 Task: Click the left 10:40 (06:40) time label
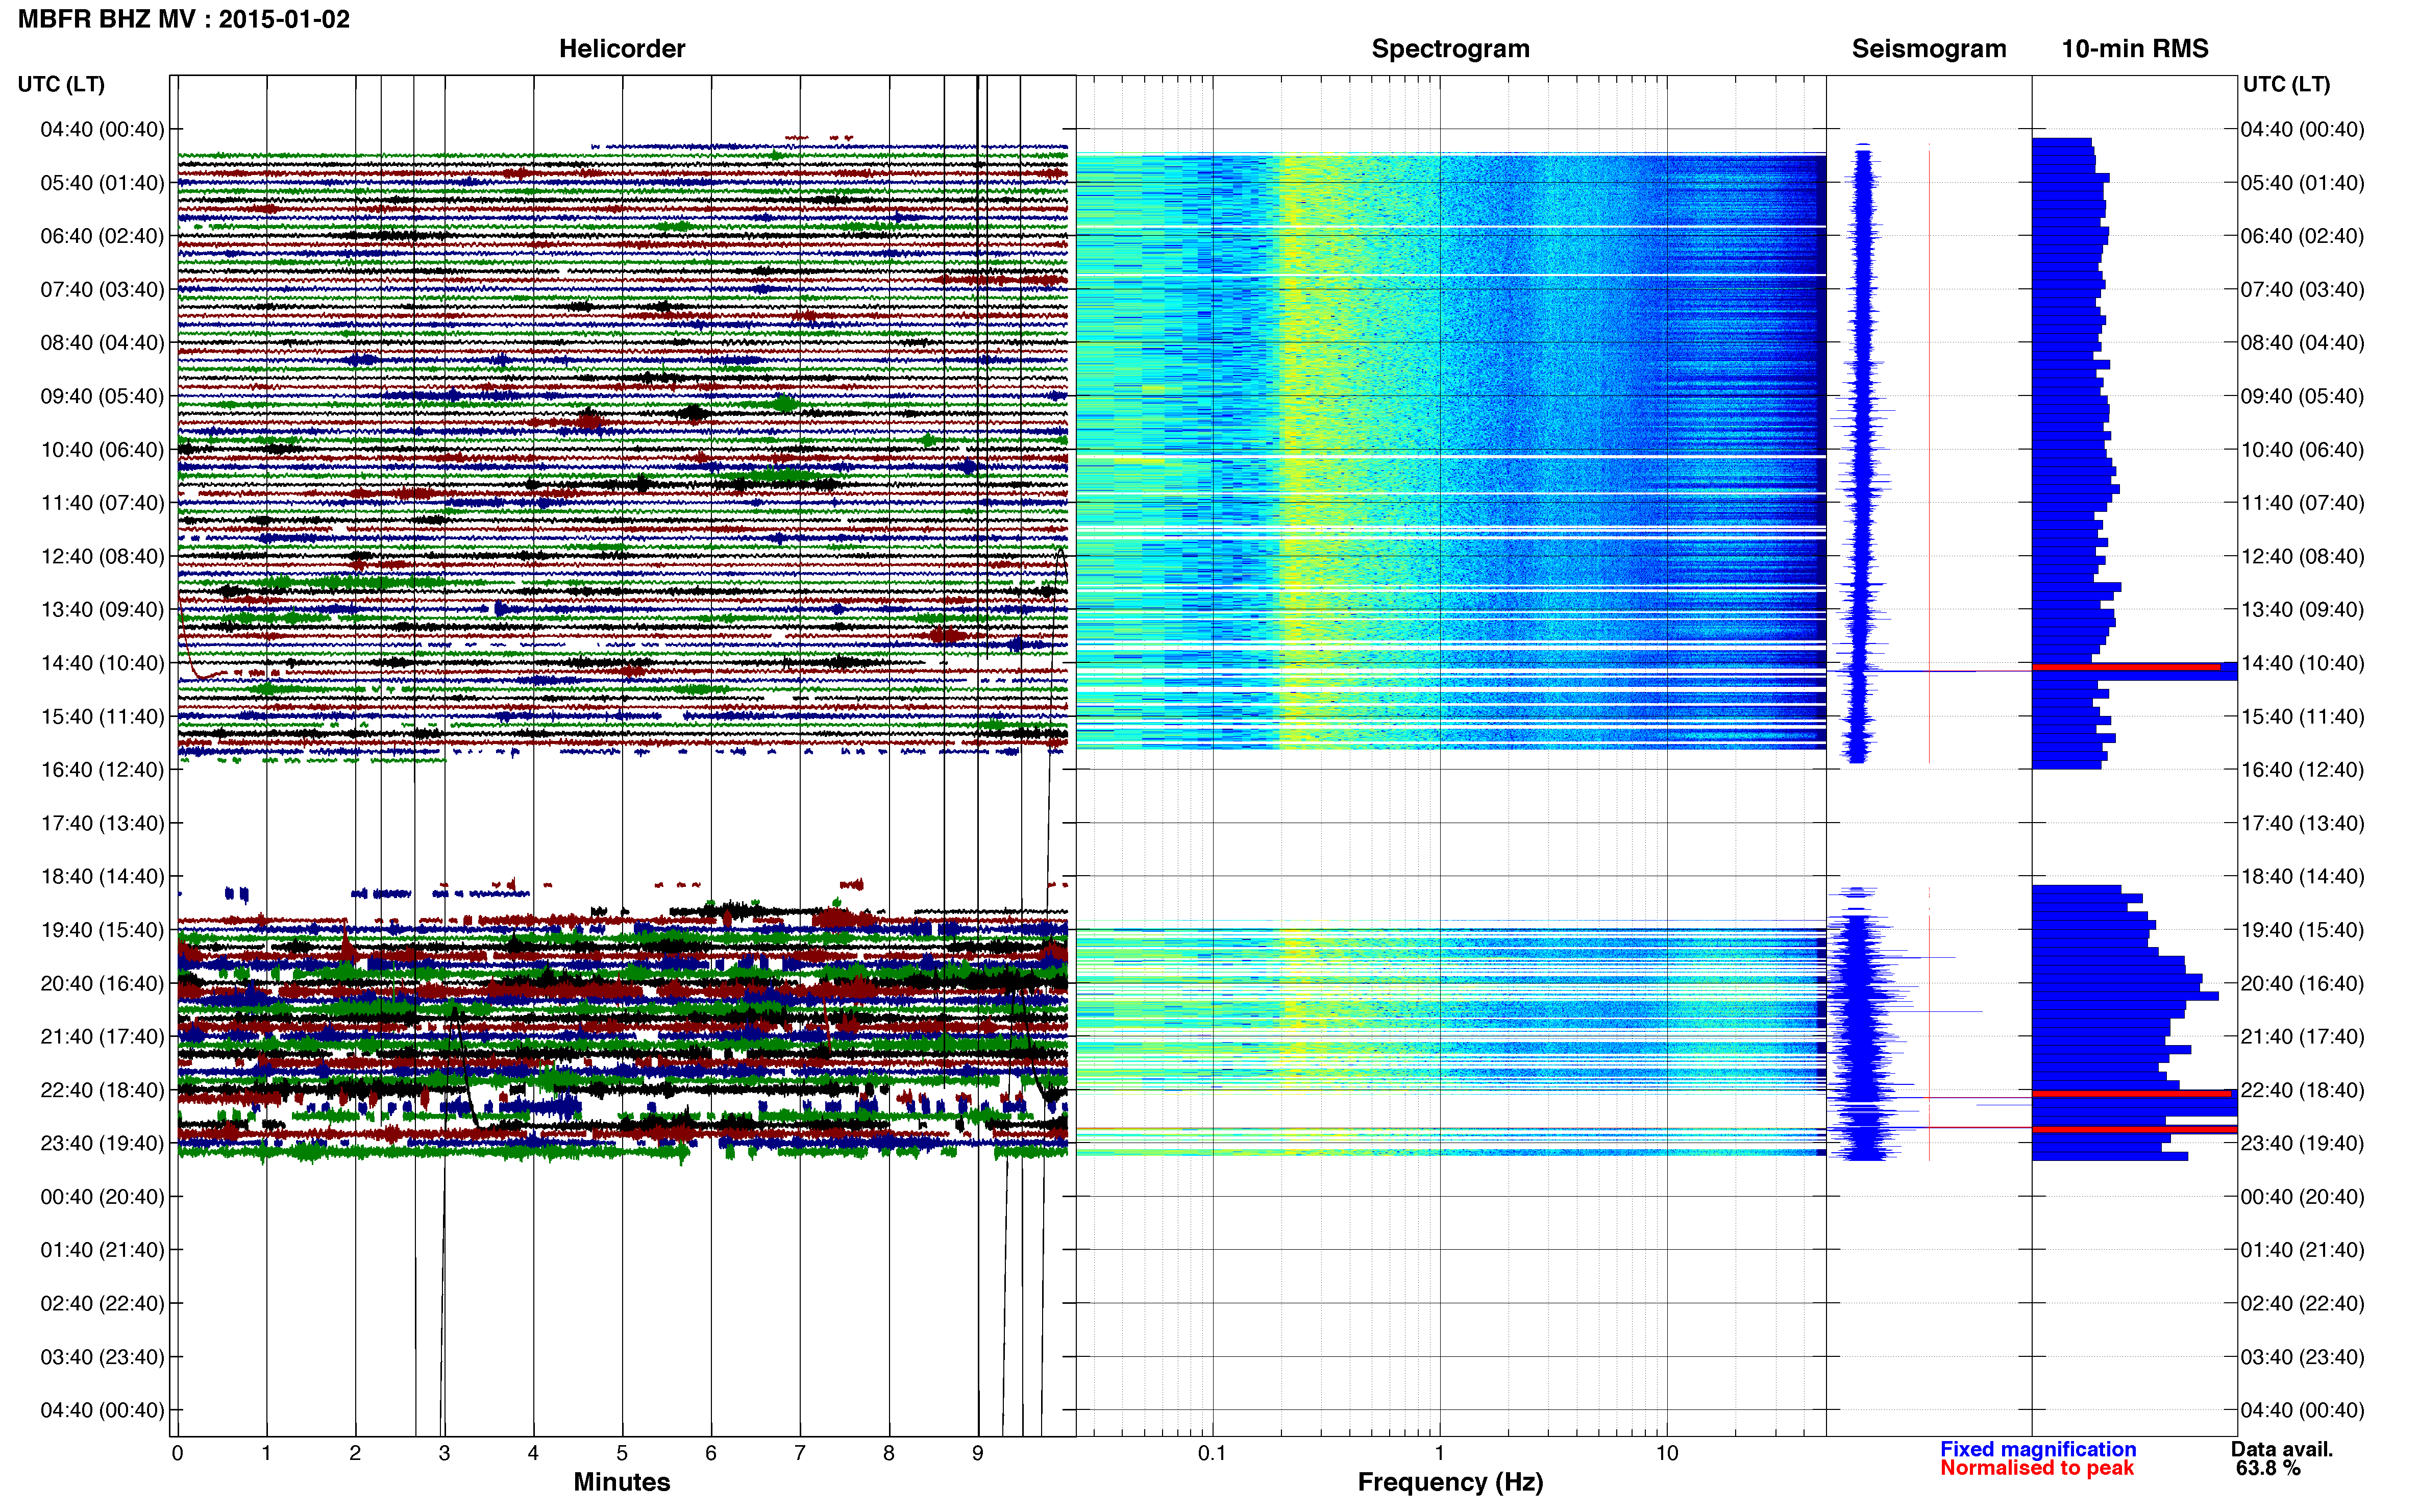102,449
